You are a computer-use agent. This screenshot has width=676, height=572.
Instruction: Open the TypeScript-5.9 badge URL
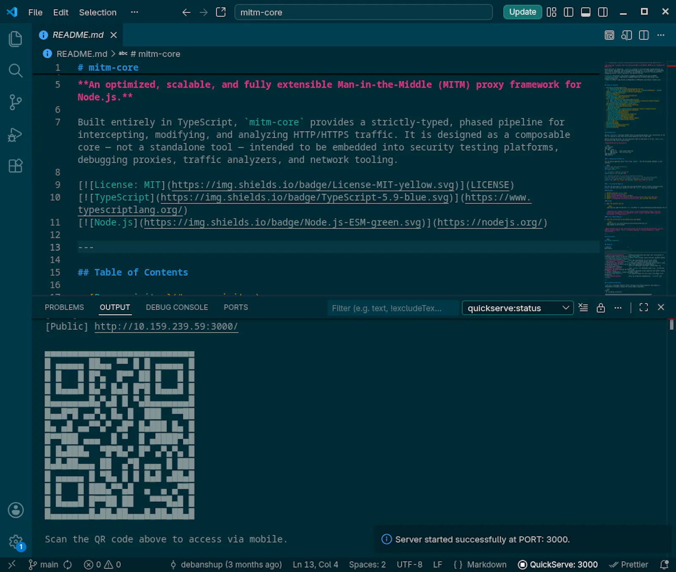(304, 197)
